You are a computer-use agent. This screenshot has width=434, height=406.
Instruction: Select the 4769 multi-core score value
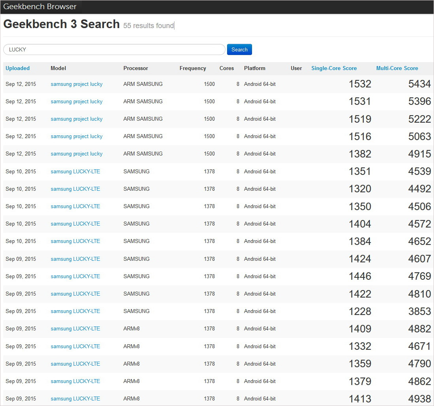coord(420,276)
